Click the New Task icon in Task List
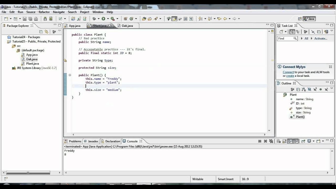336x189 pixels. pos(281,31)
